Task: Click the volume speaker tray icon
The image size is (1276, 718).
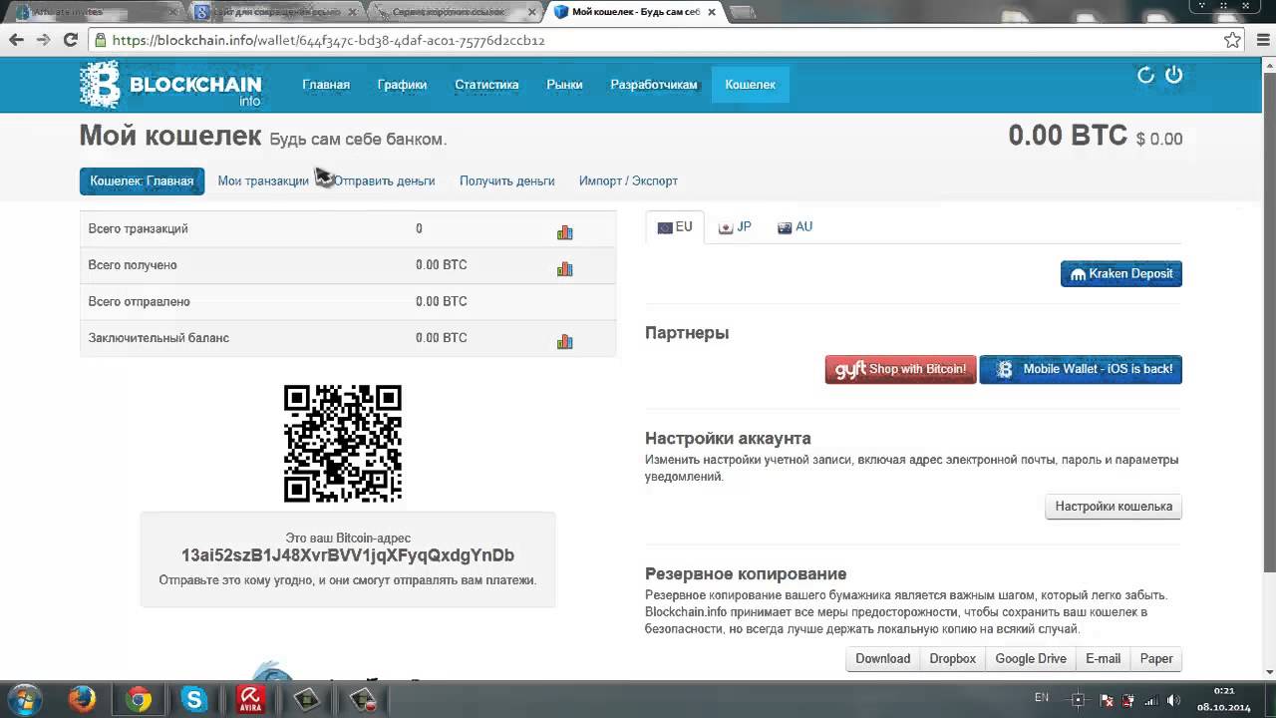Action: point(1173,700)
